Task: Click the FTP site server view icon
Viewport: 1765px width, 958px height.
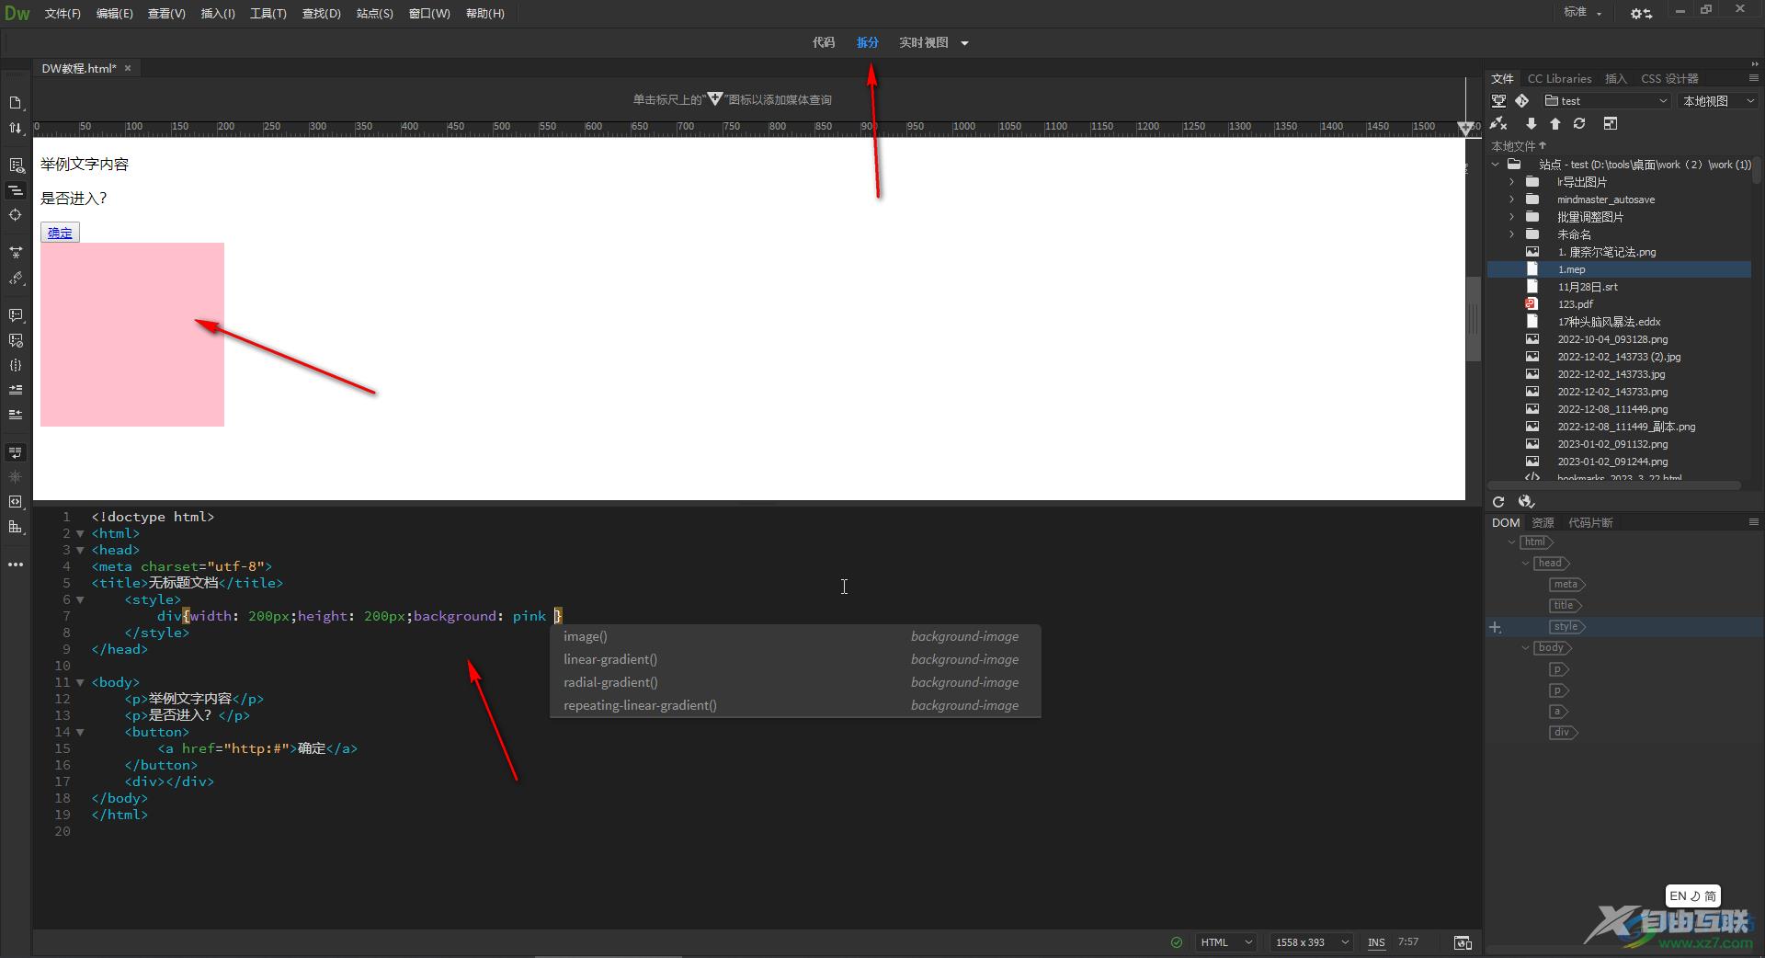Action: (1498, 101)
